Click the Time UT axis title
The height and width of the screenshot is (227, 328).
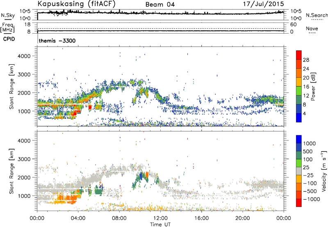(x=160, y=225)
